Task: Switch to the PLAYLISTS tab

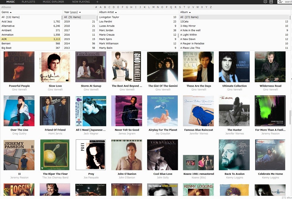Action: click(x=28, y=2)
